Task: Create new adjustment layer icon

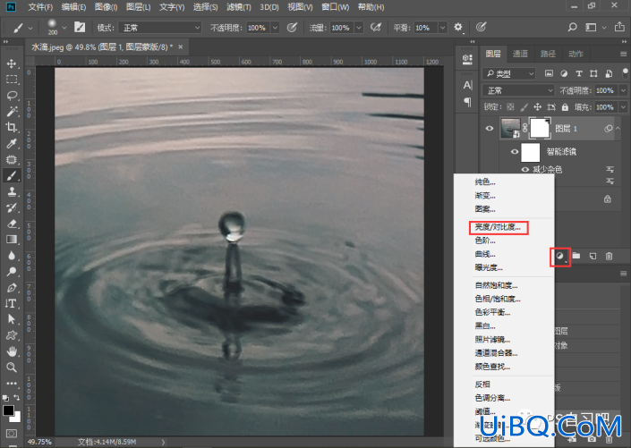Action: tap(560, 256)
